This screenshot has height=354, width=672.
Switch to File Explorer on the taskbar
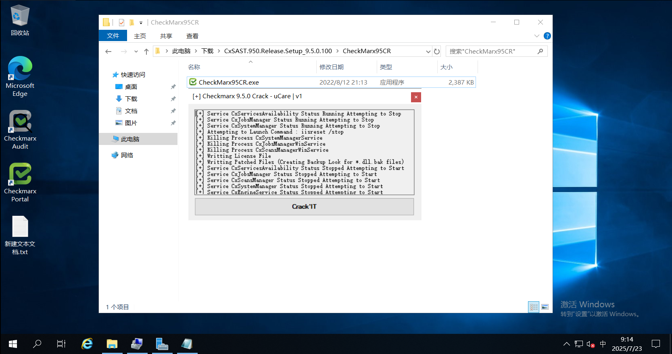[x=112, y=344]
